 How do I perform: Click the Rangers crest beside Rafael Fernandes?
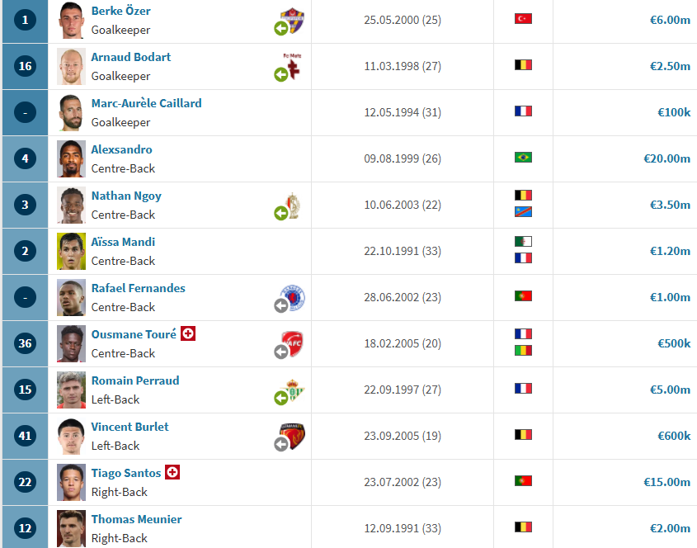[x=293, y=298]
